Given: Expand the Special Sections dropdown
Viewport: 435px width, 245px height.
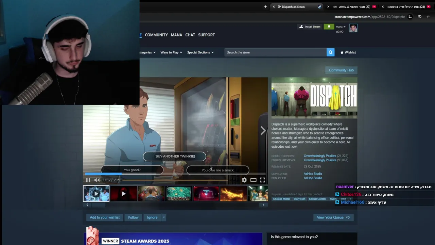Looking at the screenshot, I should coord(201,52).
